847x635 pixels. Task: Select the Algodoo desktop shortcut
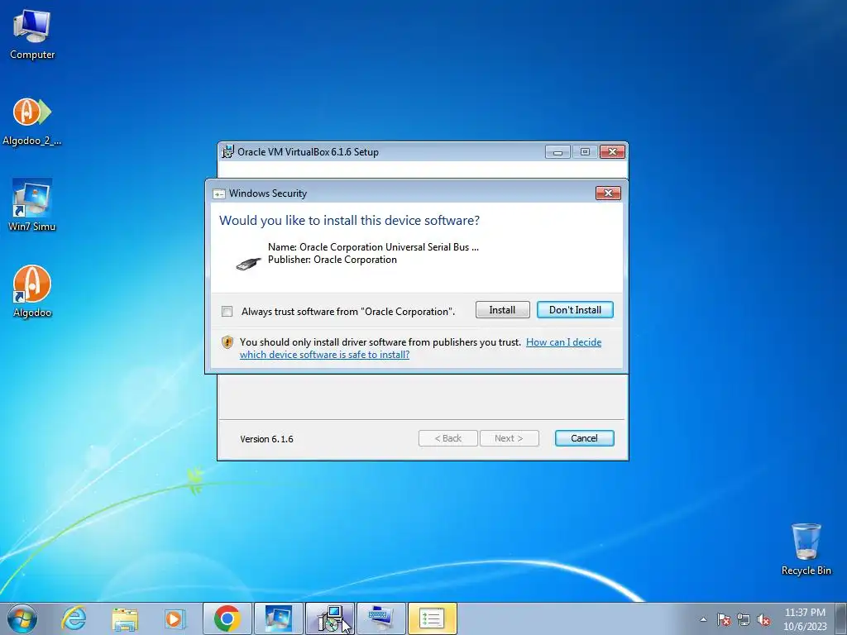click(x=32, y=292)
